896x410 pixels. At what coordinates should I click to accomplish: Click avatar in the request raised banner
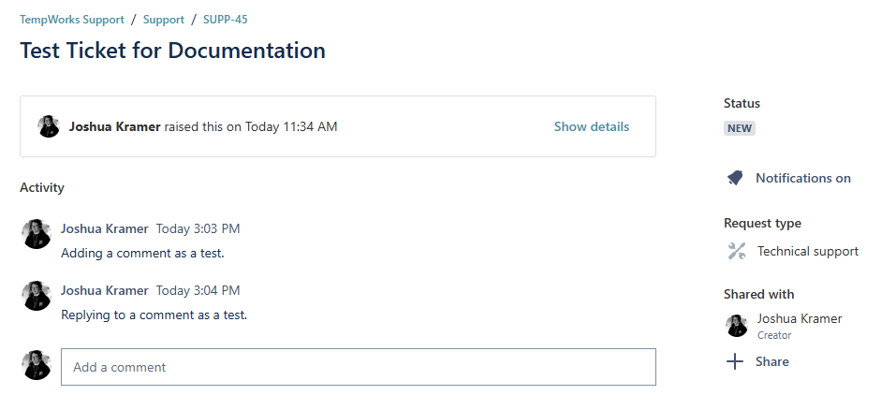pos(49,126)
